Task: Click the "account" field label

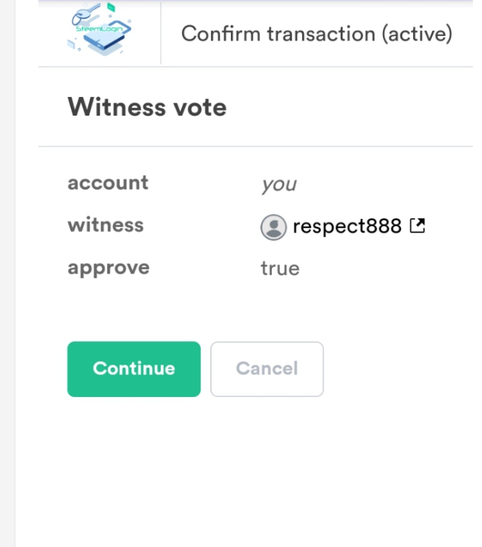Action: (108, 183)
